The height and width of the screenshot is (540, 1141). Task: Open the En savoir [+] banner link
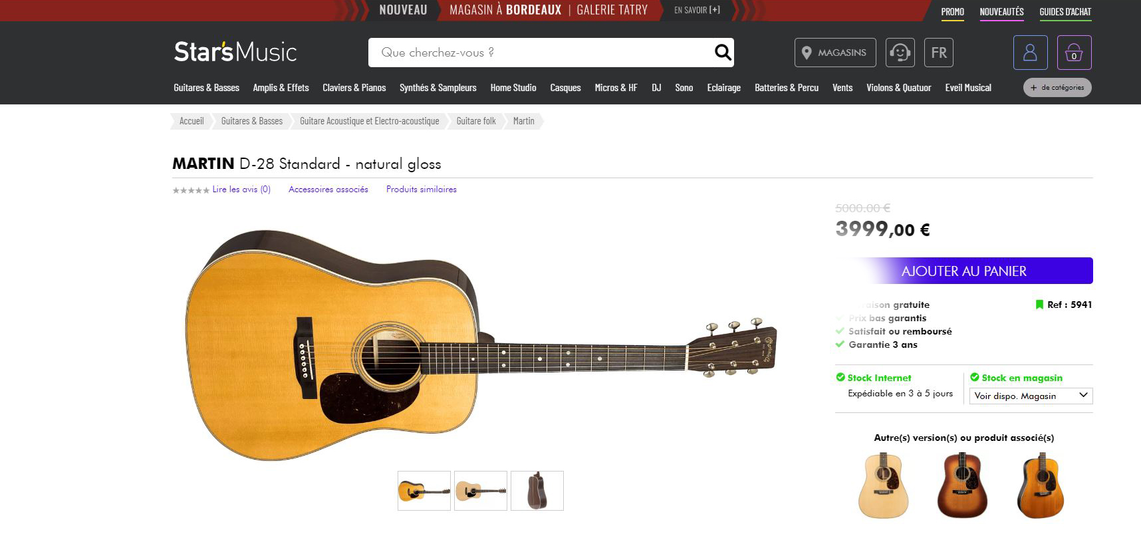click(x=697, y=10)
